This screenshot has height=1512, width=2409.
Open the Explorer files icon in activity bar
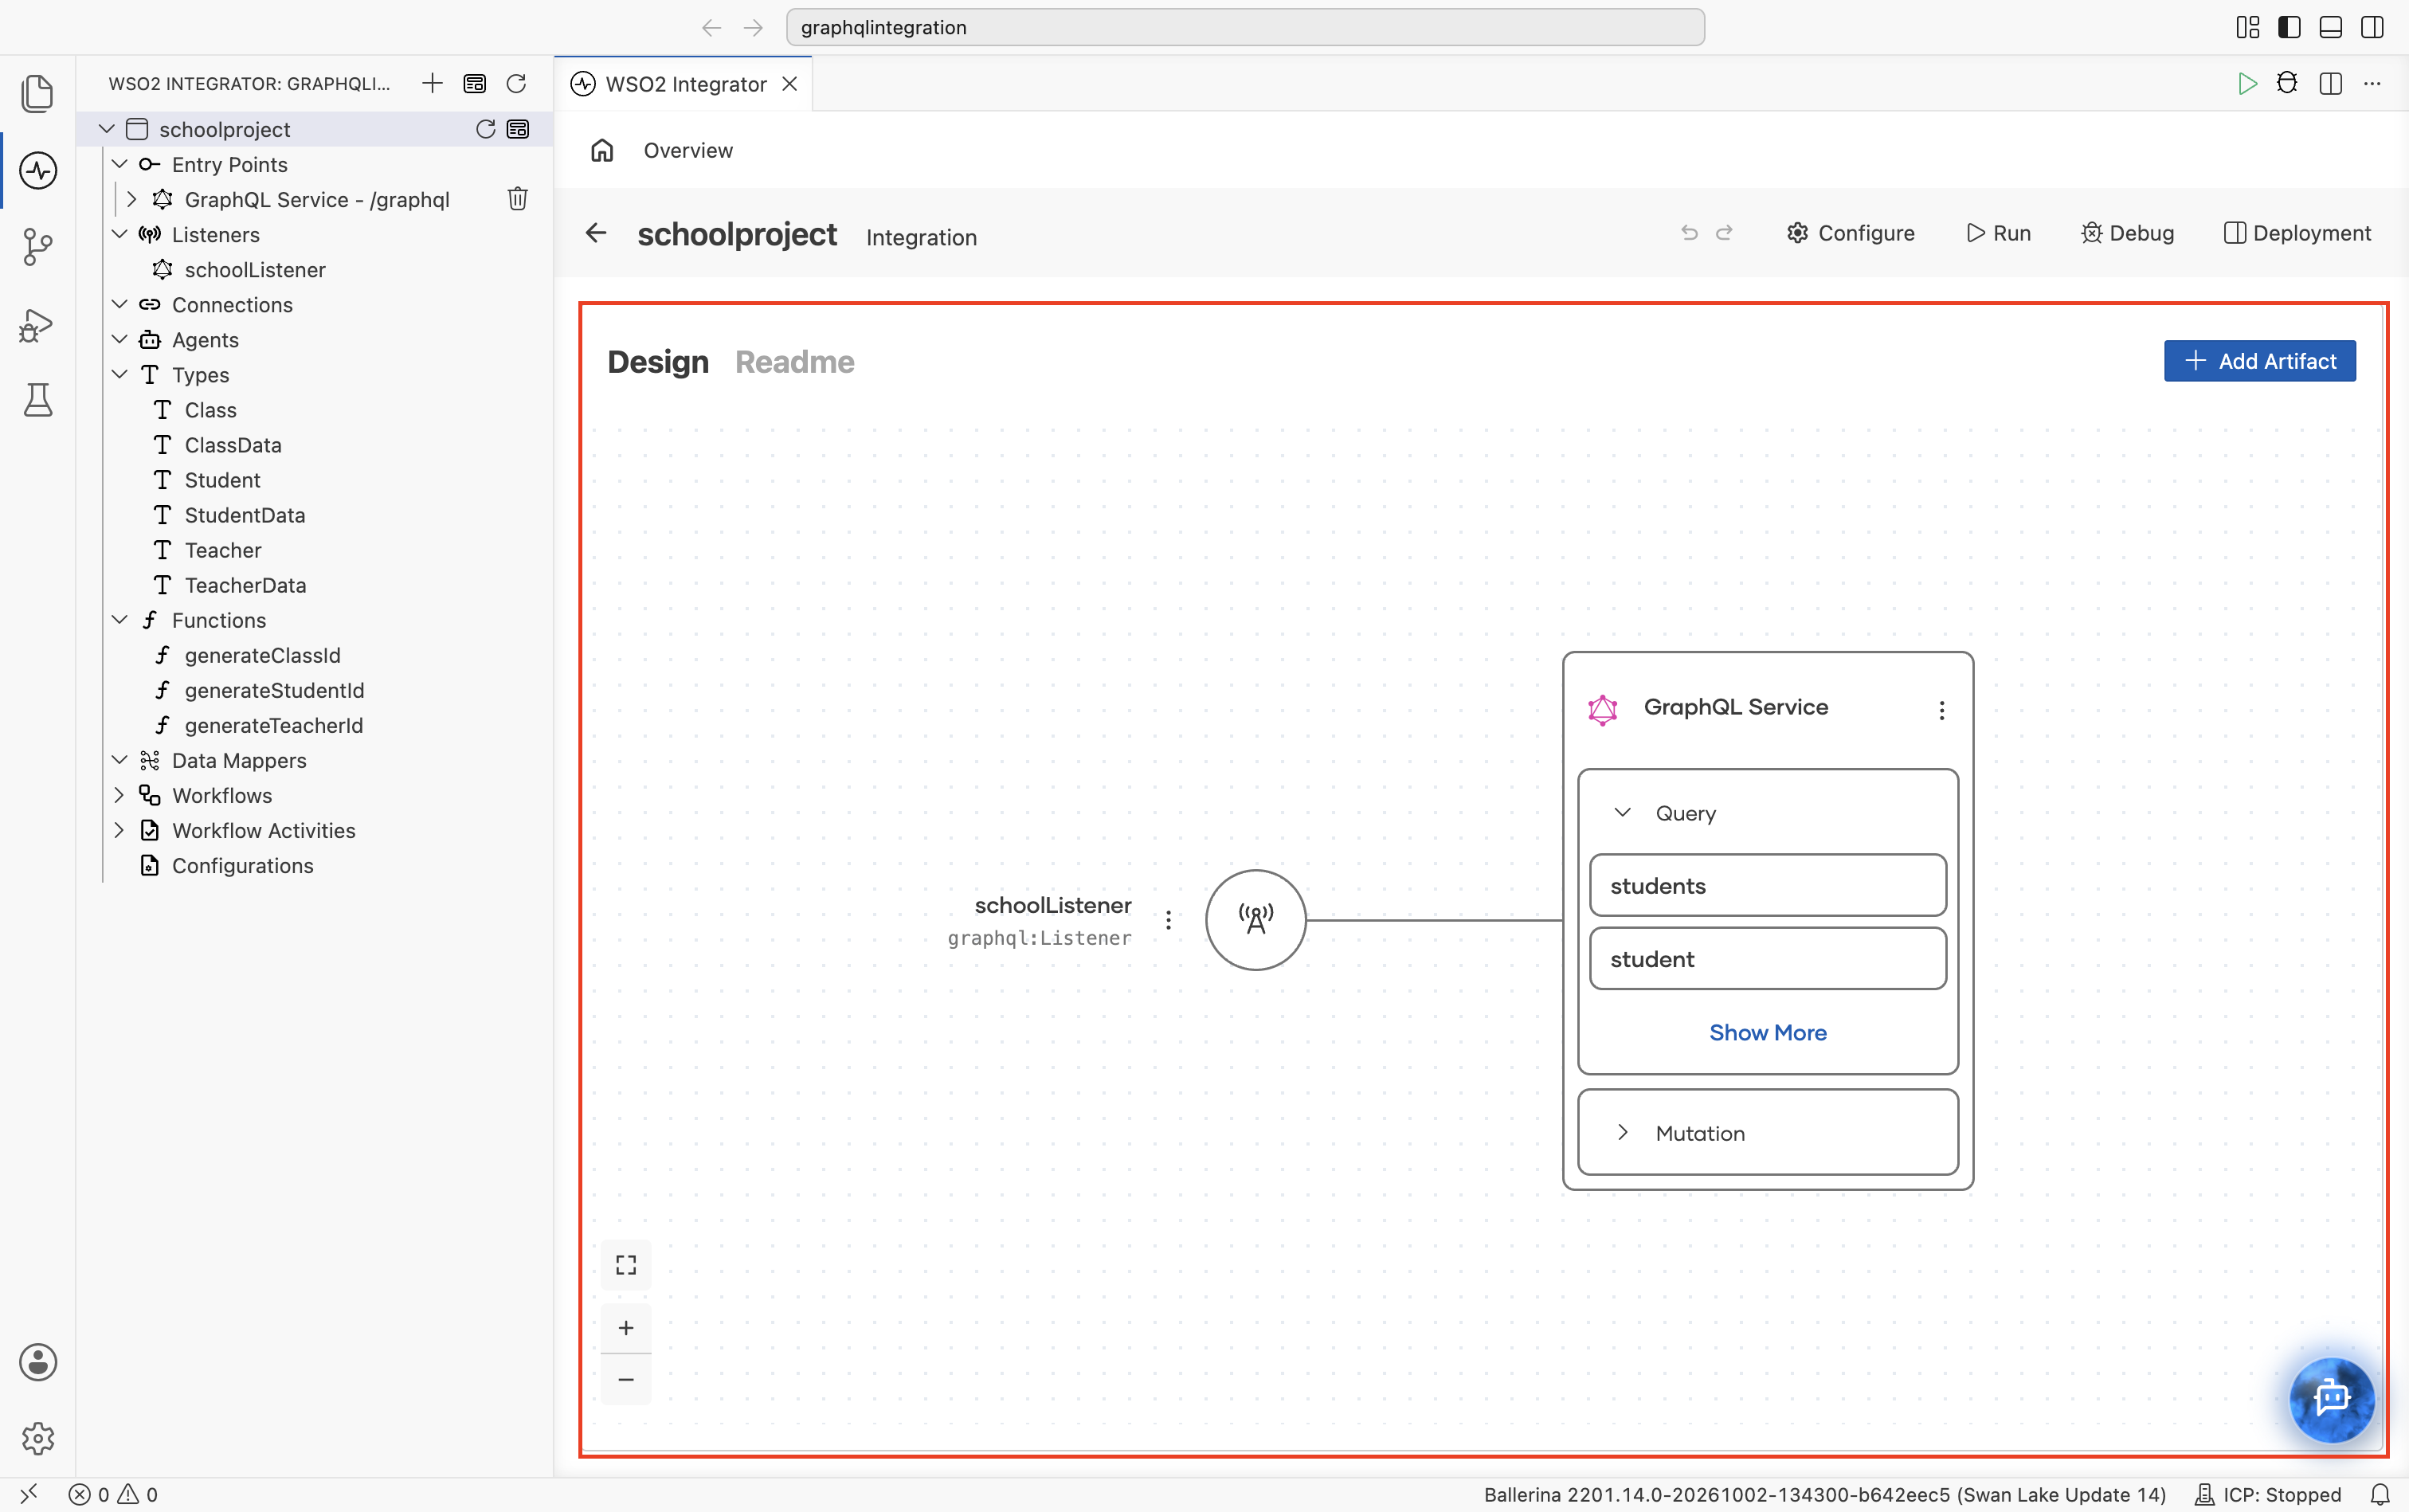(38, 94)
